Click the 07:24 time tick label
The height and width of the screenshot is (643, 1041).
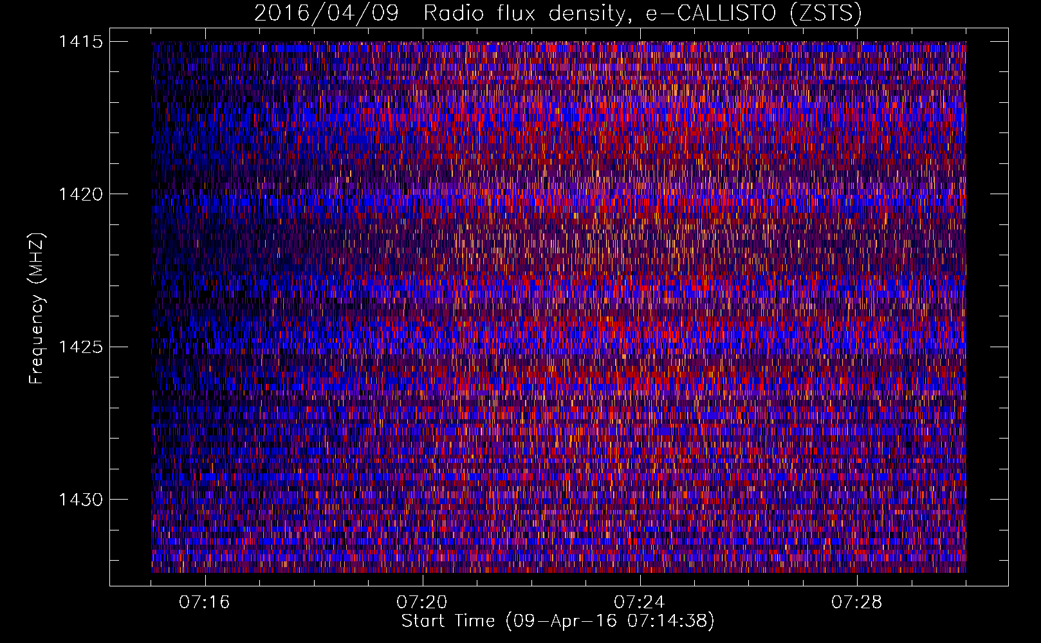[640, 602]
